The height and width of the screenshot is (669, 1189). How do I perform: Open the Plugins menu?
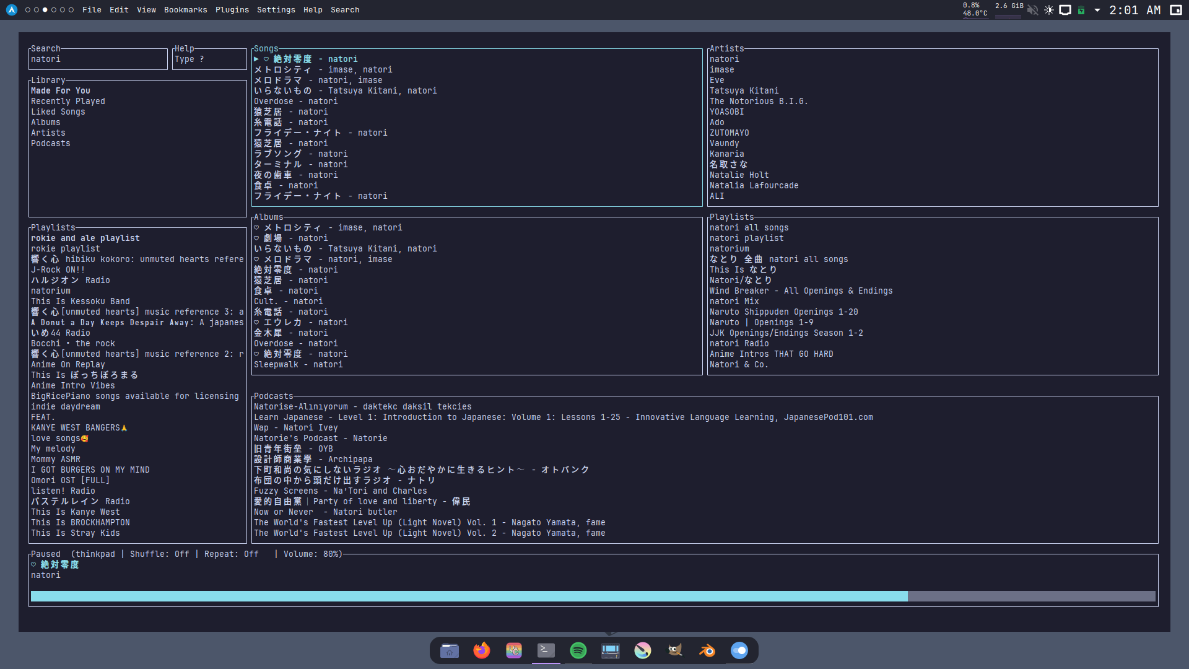pos(232,10)
